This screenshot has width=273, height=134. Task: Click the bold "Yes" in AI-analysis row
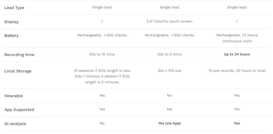237,123
